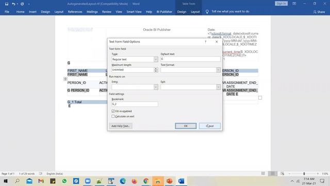Image resolution: width=330 pixels, height=186 pixels.
Task: Open PowerPoint from the taskbar
Action: 170,181
